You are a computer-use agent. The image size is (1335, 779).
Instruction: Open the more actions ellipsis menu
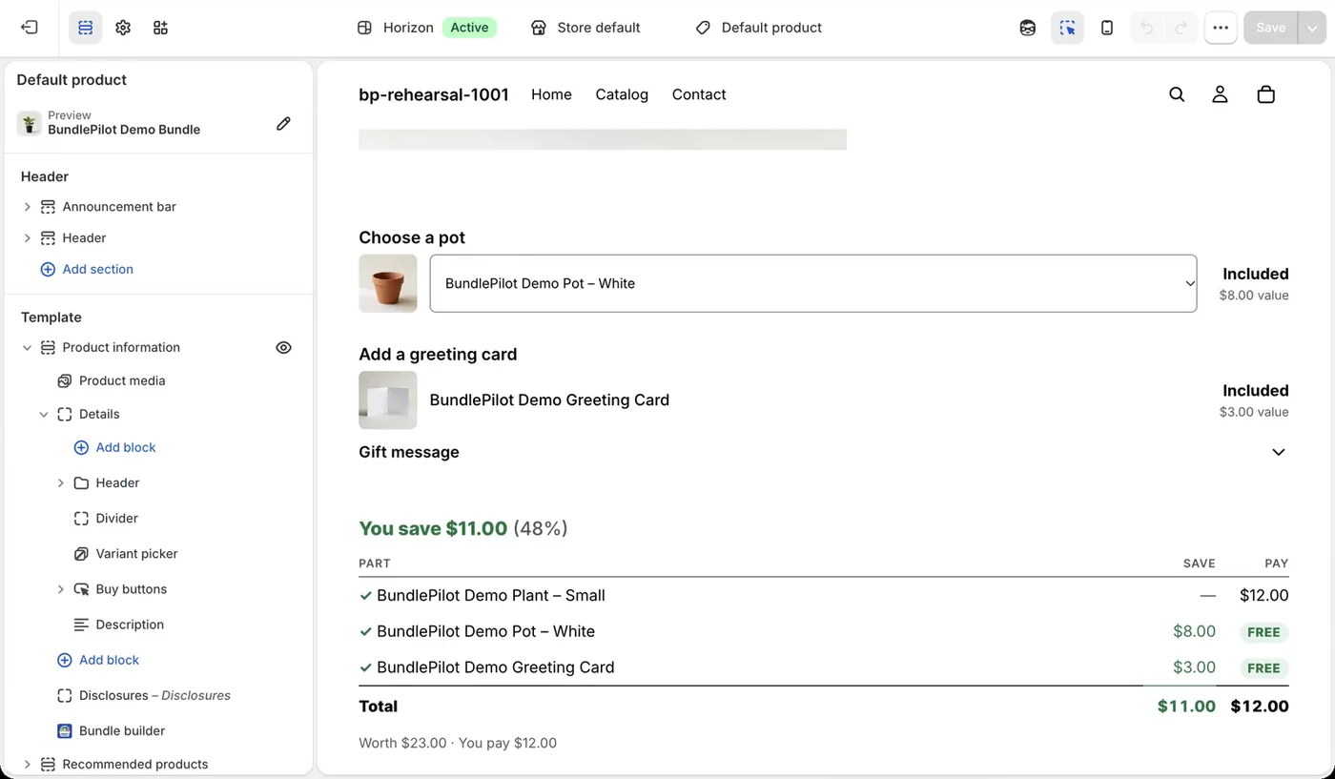[x=1221, y=28]
